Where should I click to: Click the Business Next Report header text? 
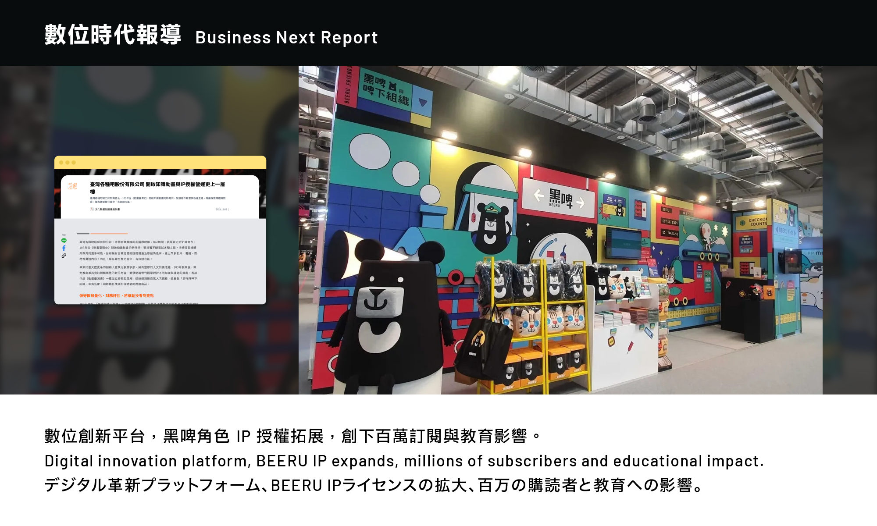[x=286, y=38]
